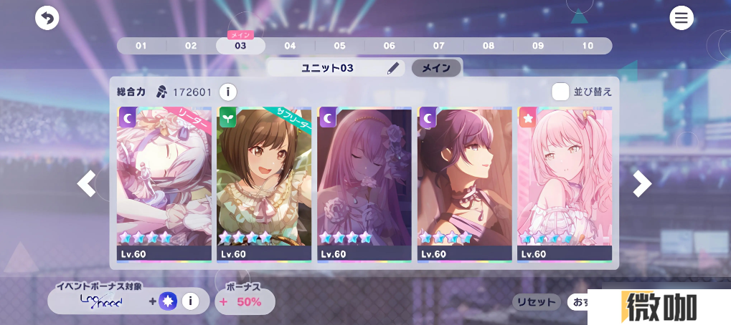Tap the microphone total power icon
Viewport: 731px width, 325px height.
pos(162,92)
